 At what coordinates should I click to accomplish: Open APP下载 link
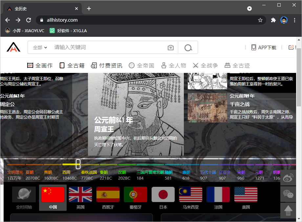(x=267, y=47)
